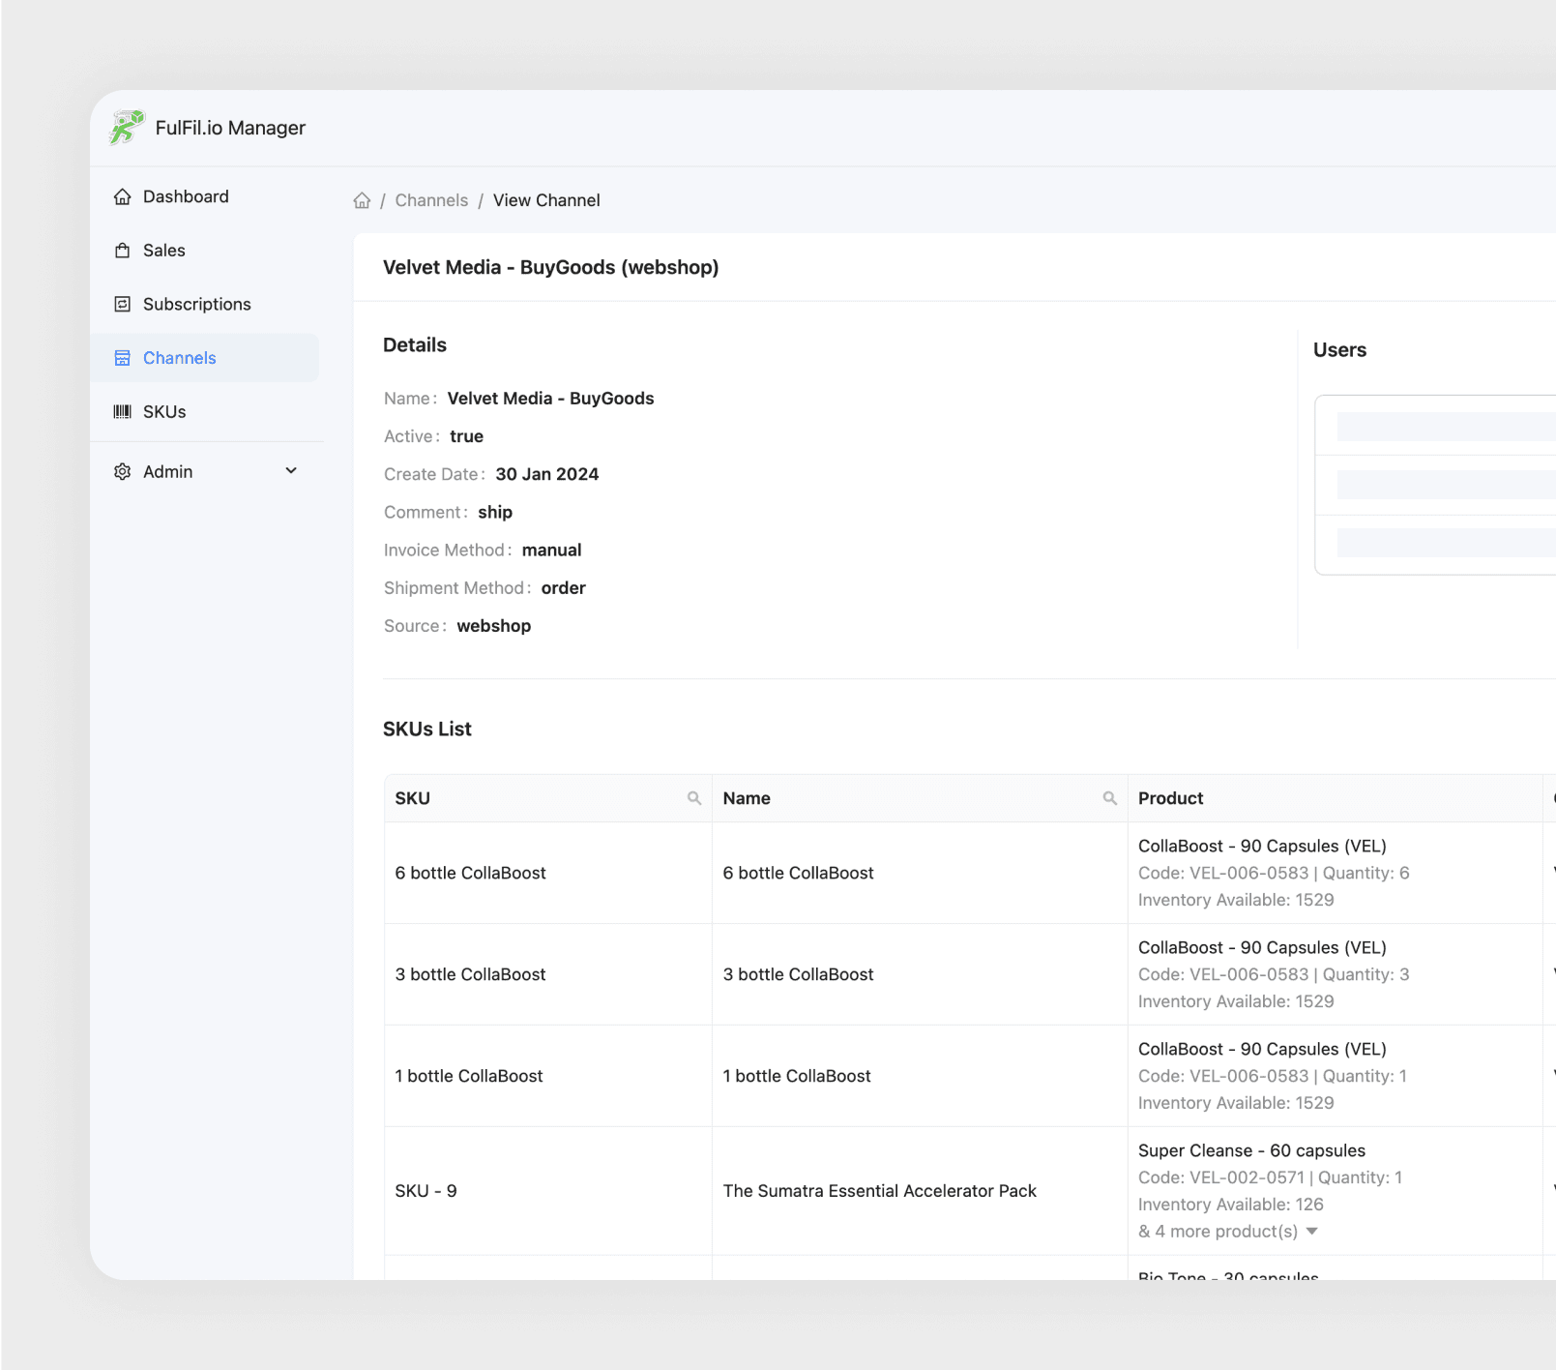Click the Super Cleanse - 60 capsules product entry

[x=1251, y=1150]
